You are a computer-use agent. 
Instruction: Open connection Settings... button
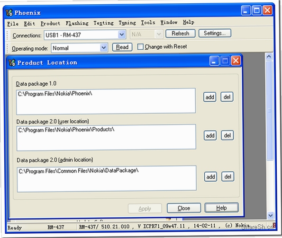[215, 33]
